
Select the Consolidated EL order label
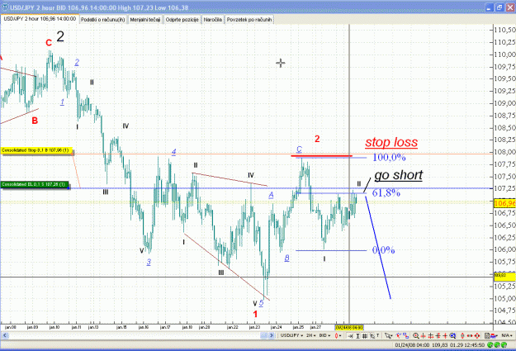click(x=35, y=184)
